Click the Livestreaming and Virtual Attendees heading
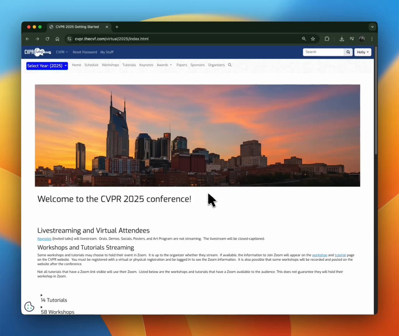Viewport: 399px width, 336px height. [93, 230]
